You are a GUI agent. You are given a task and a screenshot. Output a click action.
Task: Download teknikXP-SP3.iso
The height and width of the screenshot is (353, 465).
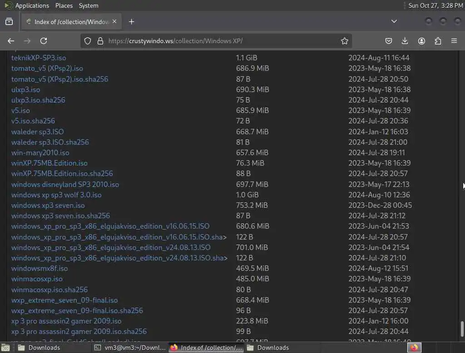click(39, 58)
